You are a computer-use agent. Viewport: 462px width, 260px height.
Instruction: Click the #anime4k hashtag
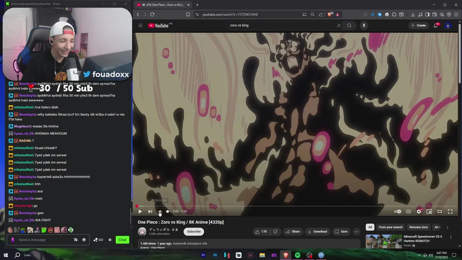[179, 243]
